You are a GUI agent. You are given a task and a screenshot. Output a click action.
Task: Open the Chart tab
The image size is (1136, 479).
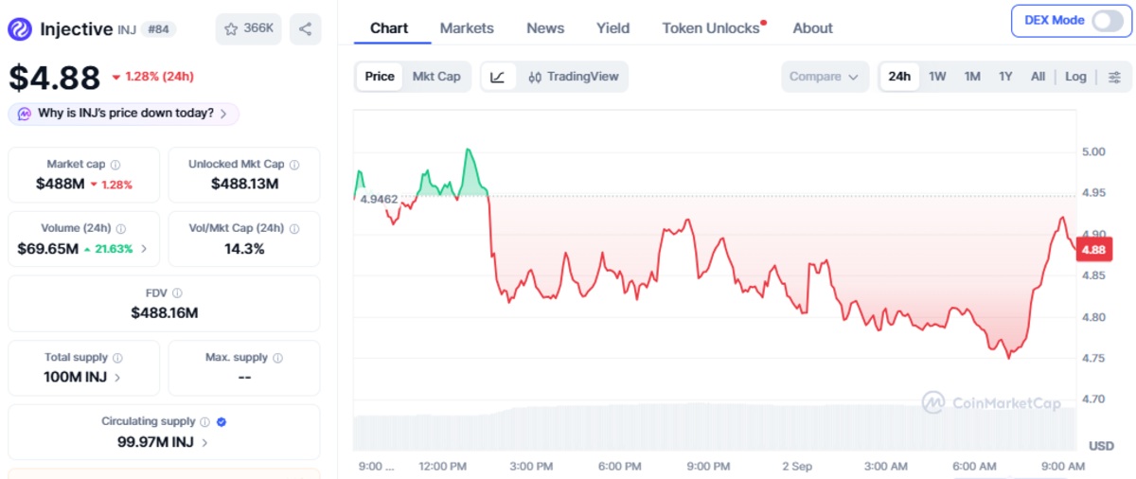point(389,27)
